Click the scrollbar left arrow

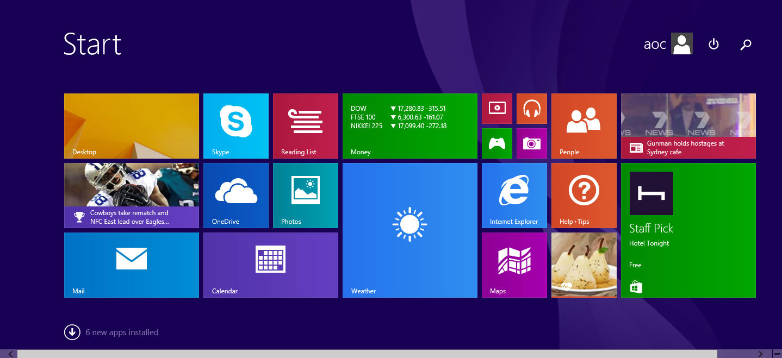(x=10, y=354)
